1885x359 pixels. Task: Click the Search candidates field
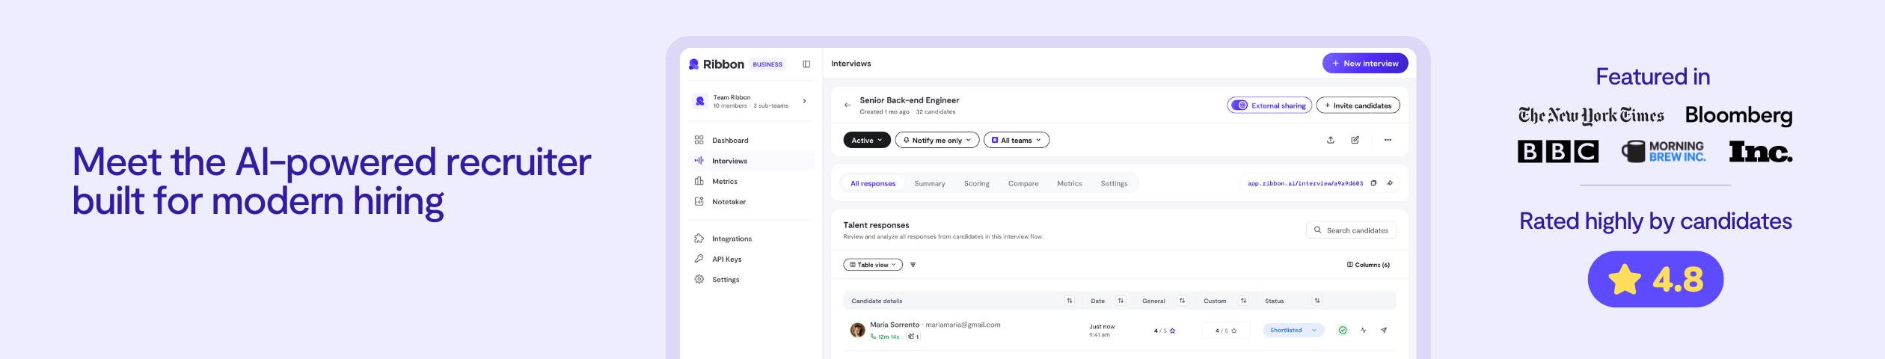click(1356, 230)
